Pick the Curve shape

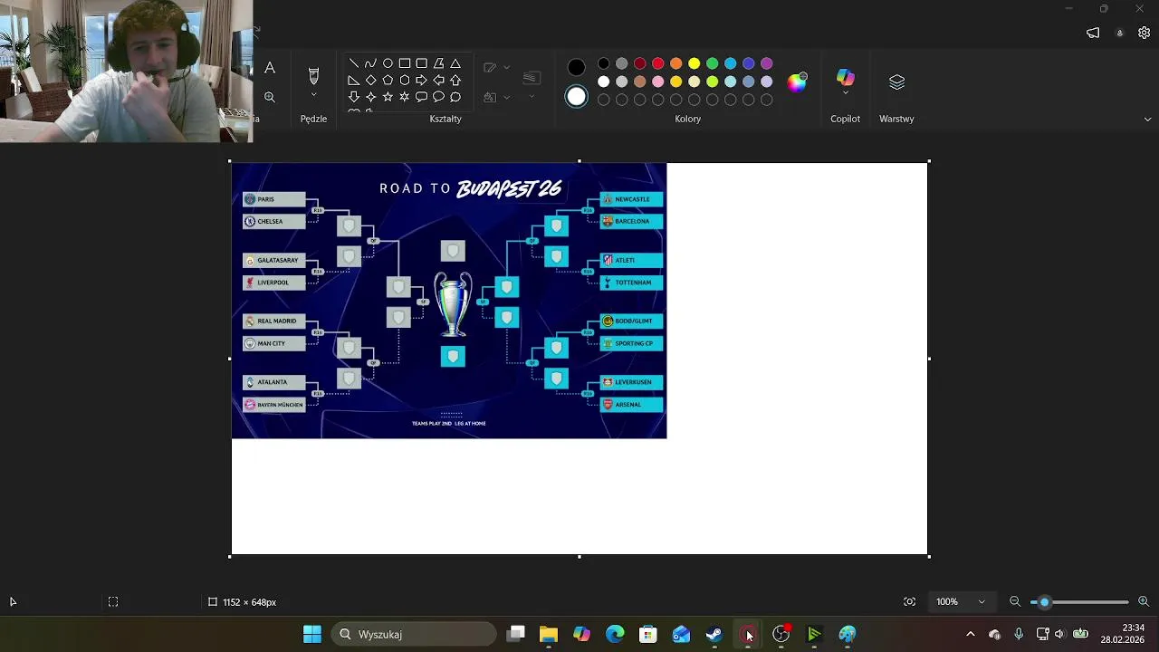pyautogui.click(x=370, y=63)
